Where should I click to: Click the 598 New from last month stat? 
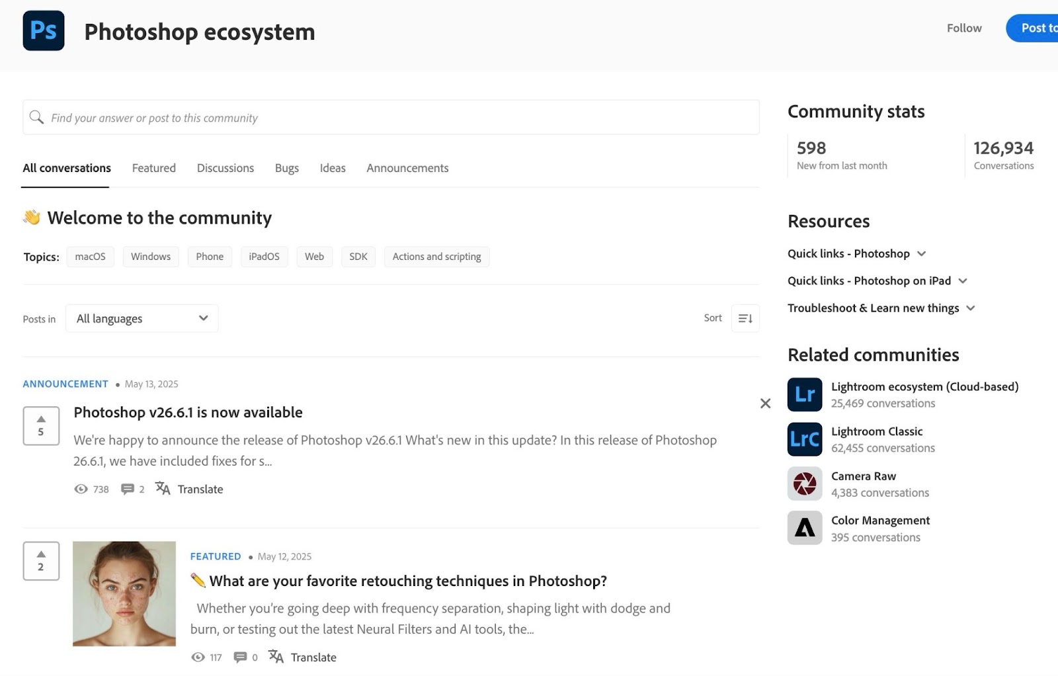tap(842, 155)
